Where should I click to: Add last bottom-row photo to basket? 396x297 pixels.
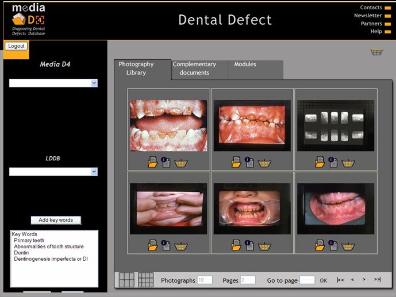[x=348, y=246]
